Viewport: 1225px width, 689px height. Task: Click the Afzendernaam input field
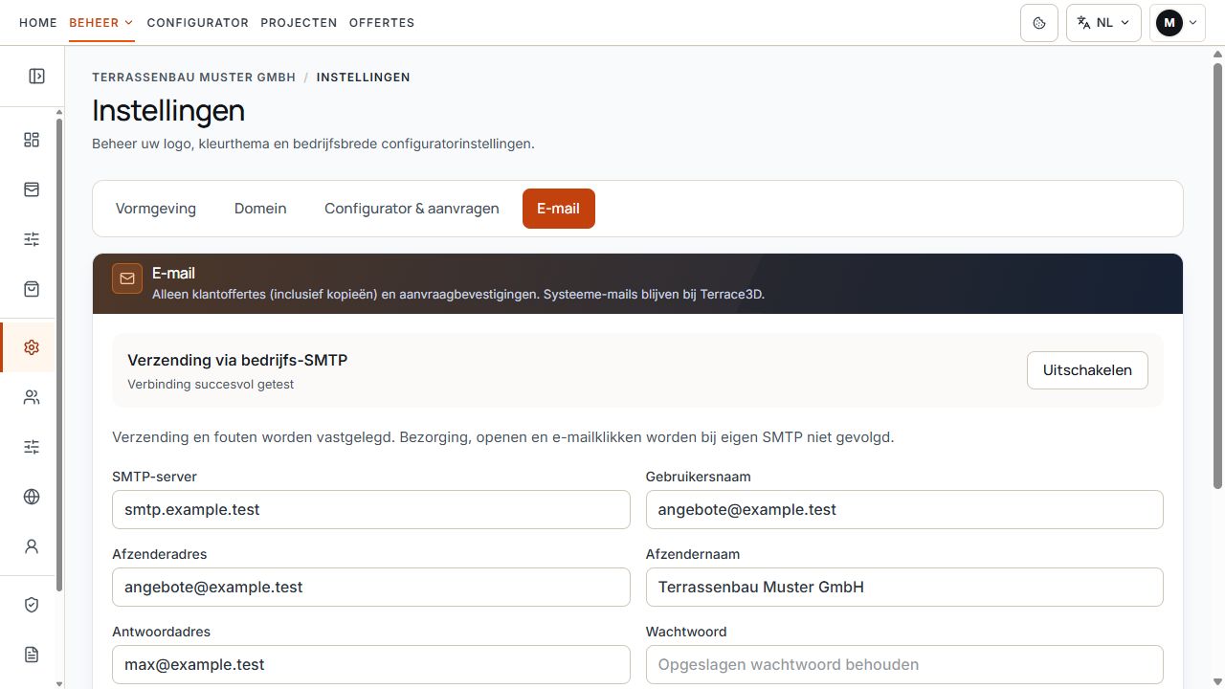click(904, 588)
